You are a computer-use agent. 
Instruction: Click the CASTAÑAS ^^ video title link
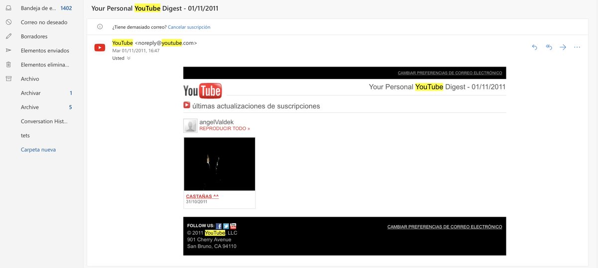click(202, 196)
